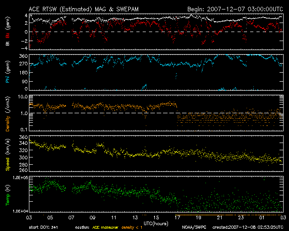Click the yellow ACE maneuver legend text
The width and height of the screenshot is (289, 231).
(107, 228)
